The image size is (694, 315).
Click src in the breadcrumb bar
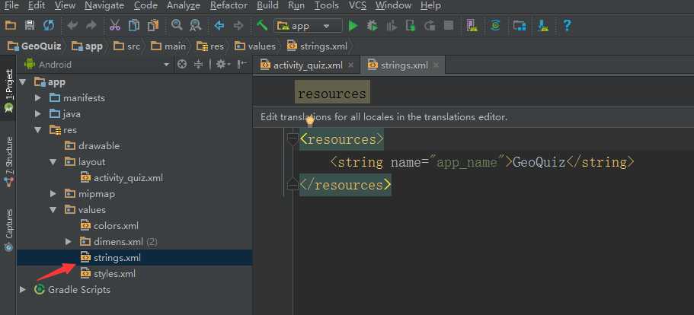[127, 46]
